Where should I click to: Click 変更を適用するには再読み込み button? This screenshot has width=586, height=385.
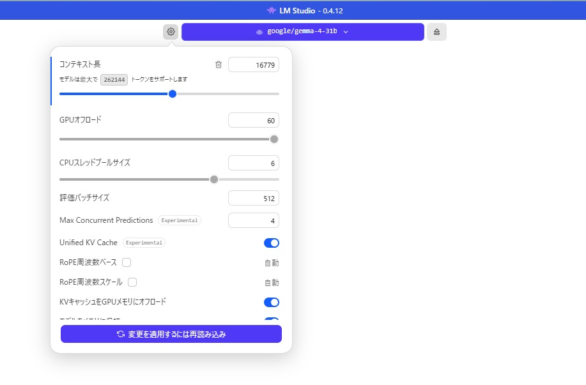pos(171,334)
